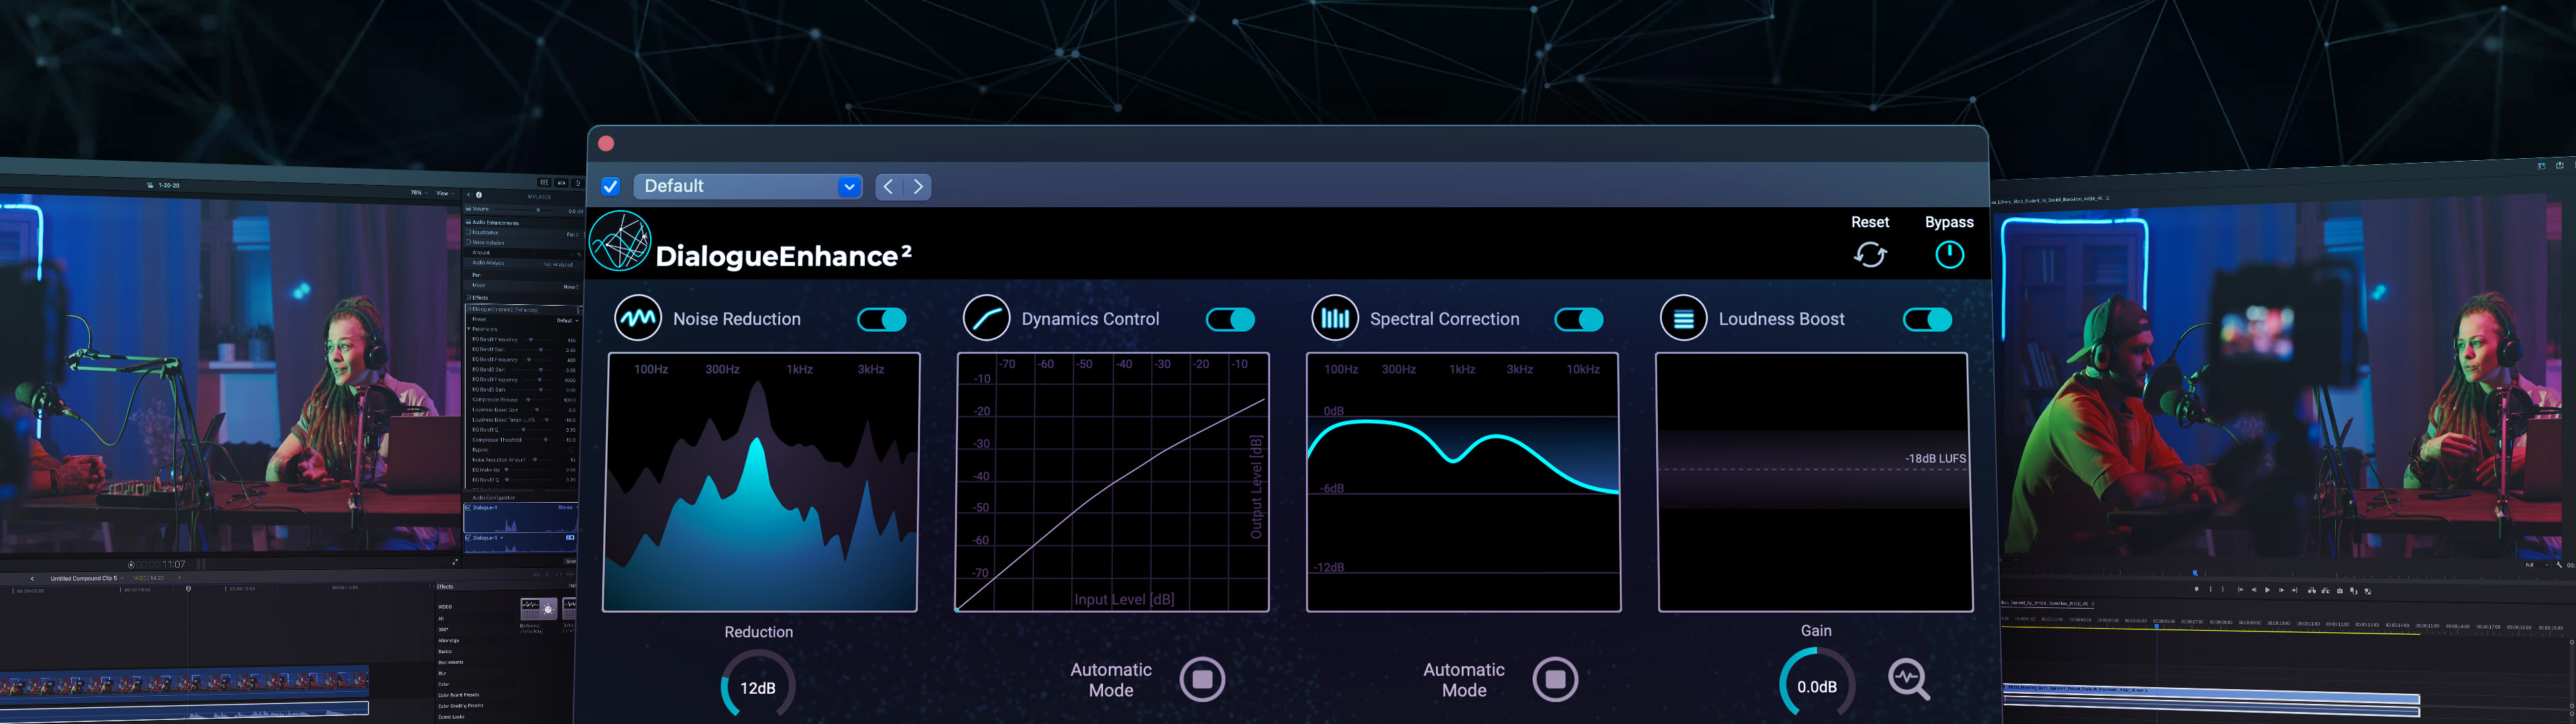Click the DialogueEnhance2 effect thumbnail in left browser
The height and width of the screenshot is (724, 2576).
[x=570, y=609]
